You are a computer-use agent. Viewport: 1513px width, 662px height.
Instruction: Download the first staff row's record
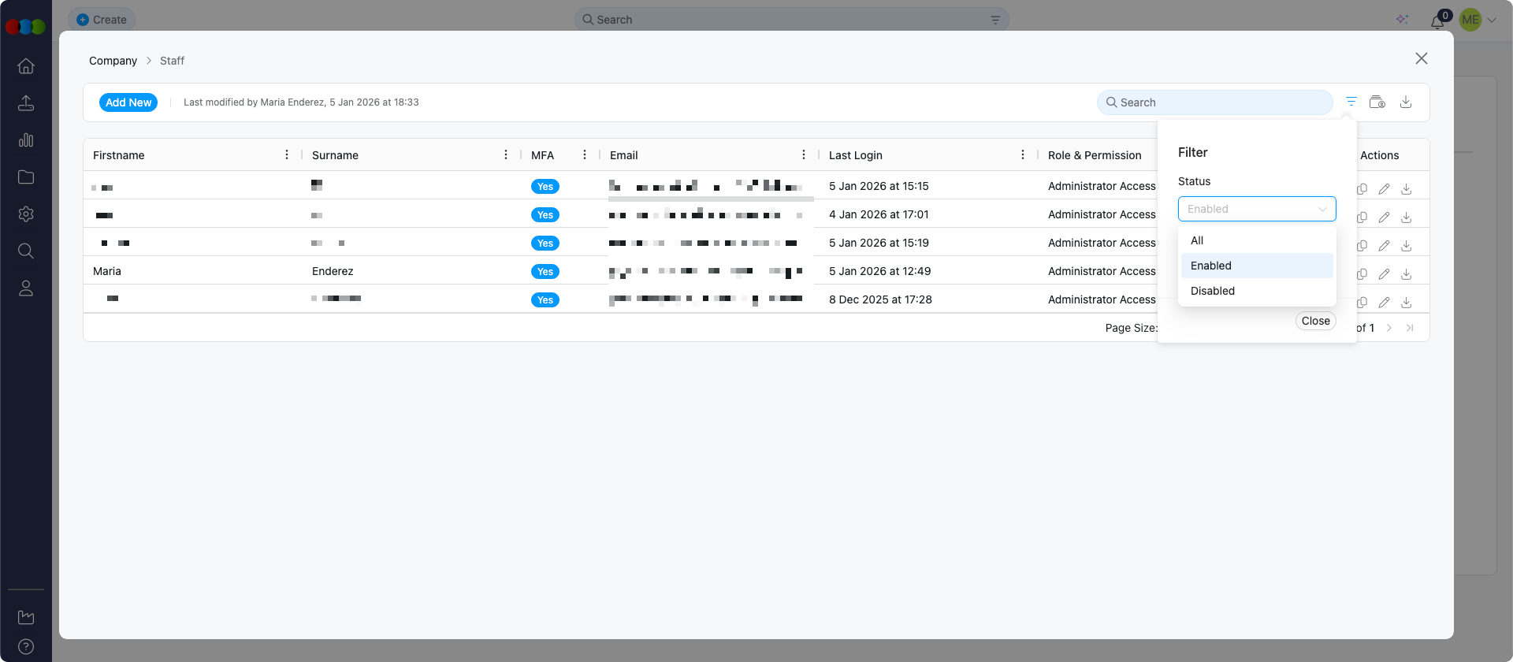coord(1407,189)
